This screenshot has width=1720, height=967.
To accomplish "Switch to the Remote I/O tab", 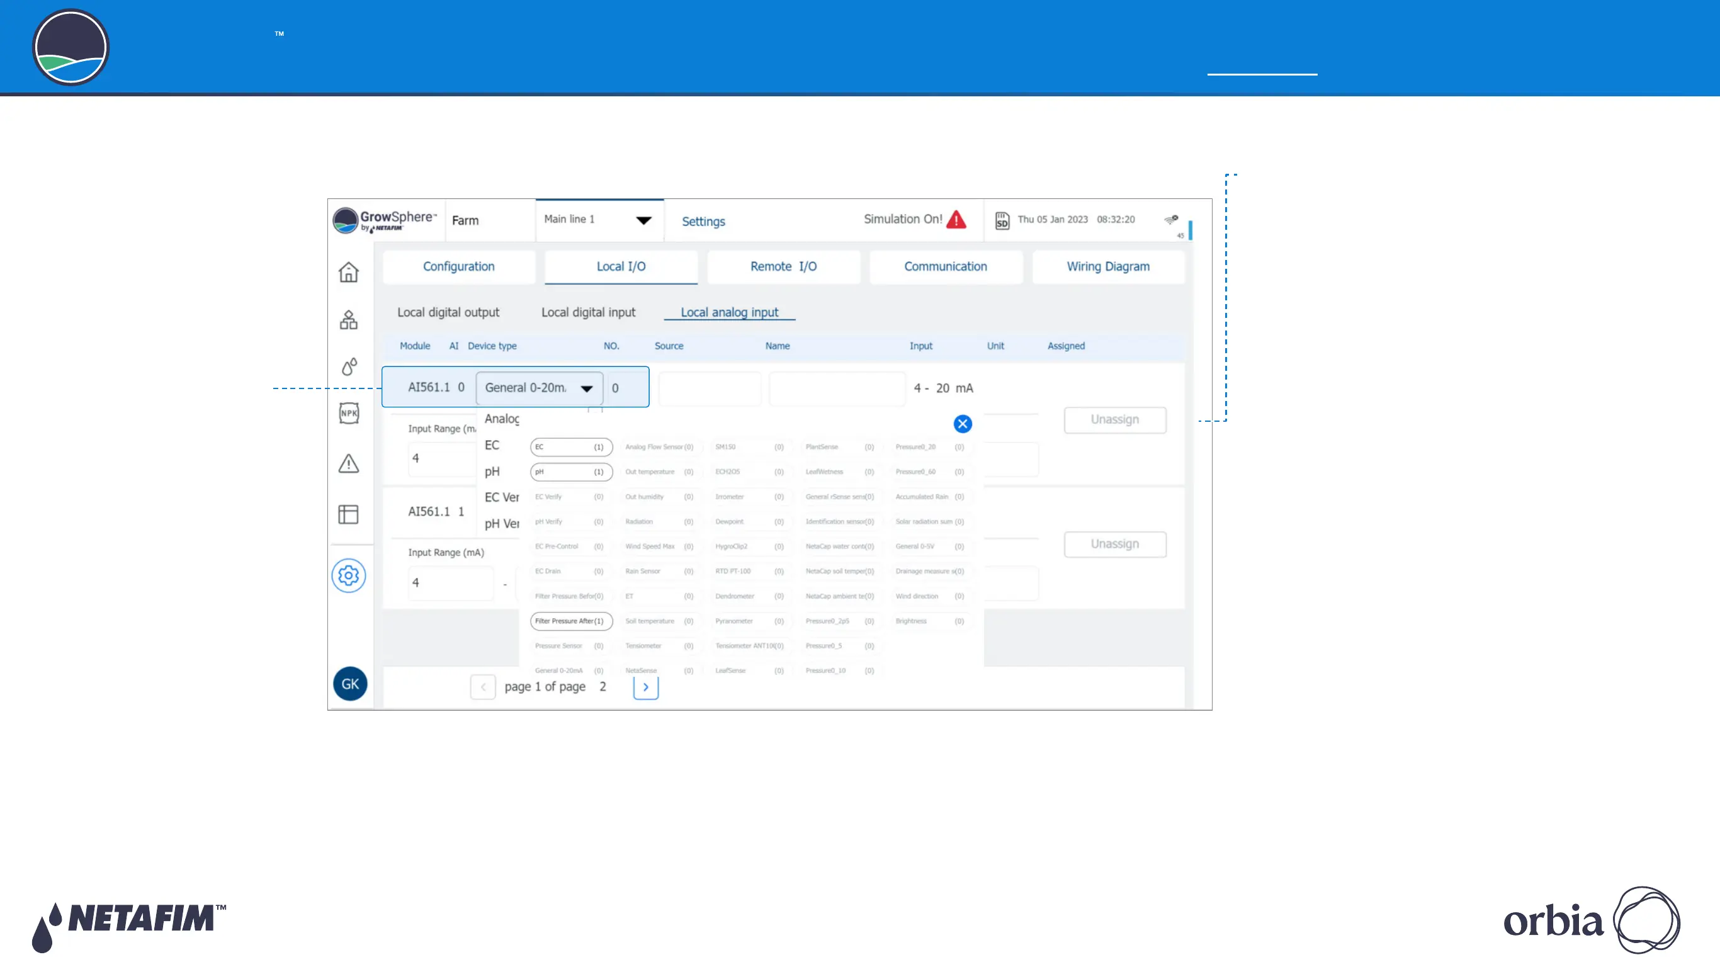I will [x=783, y=266].
